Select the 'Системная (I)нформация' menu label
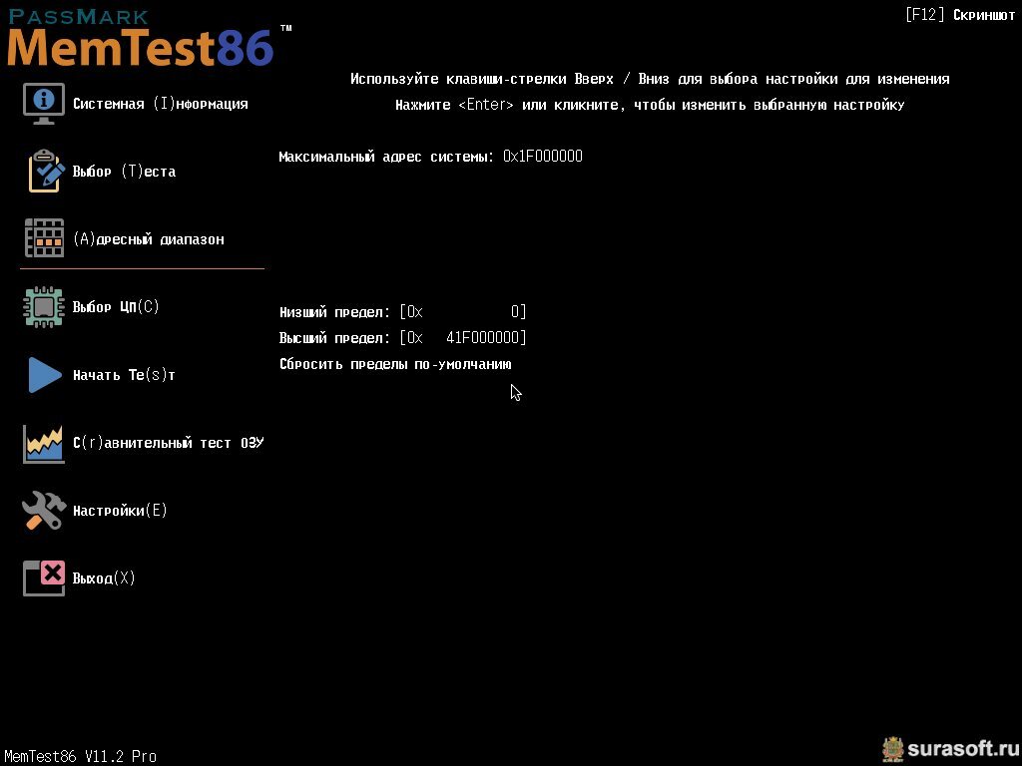Image resolution: width=1022 pixels, height=766 pixels. (x=161, y=104)
